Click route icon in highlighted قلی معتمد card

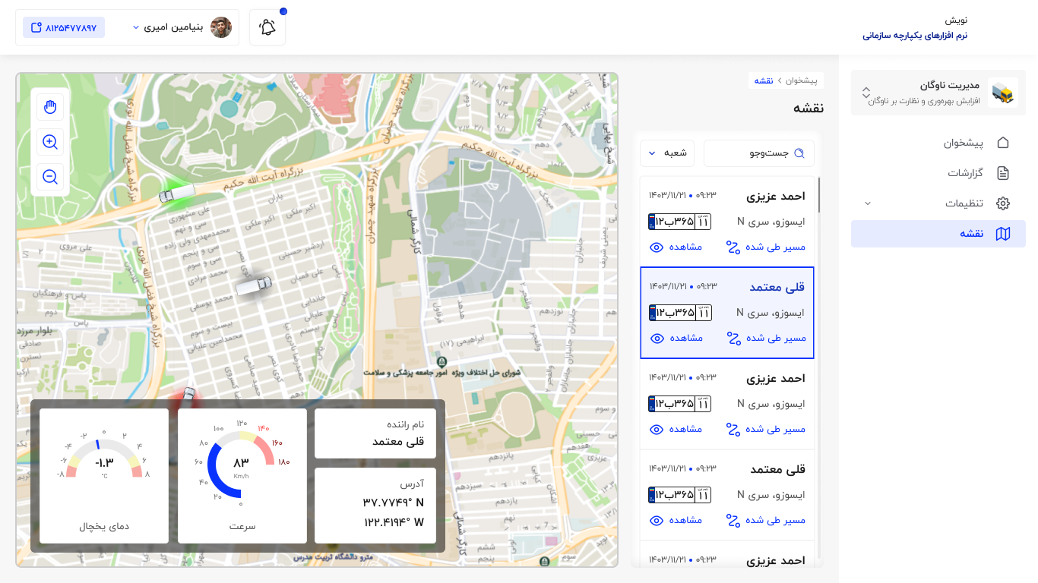coord(733,338)
